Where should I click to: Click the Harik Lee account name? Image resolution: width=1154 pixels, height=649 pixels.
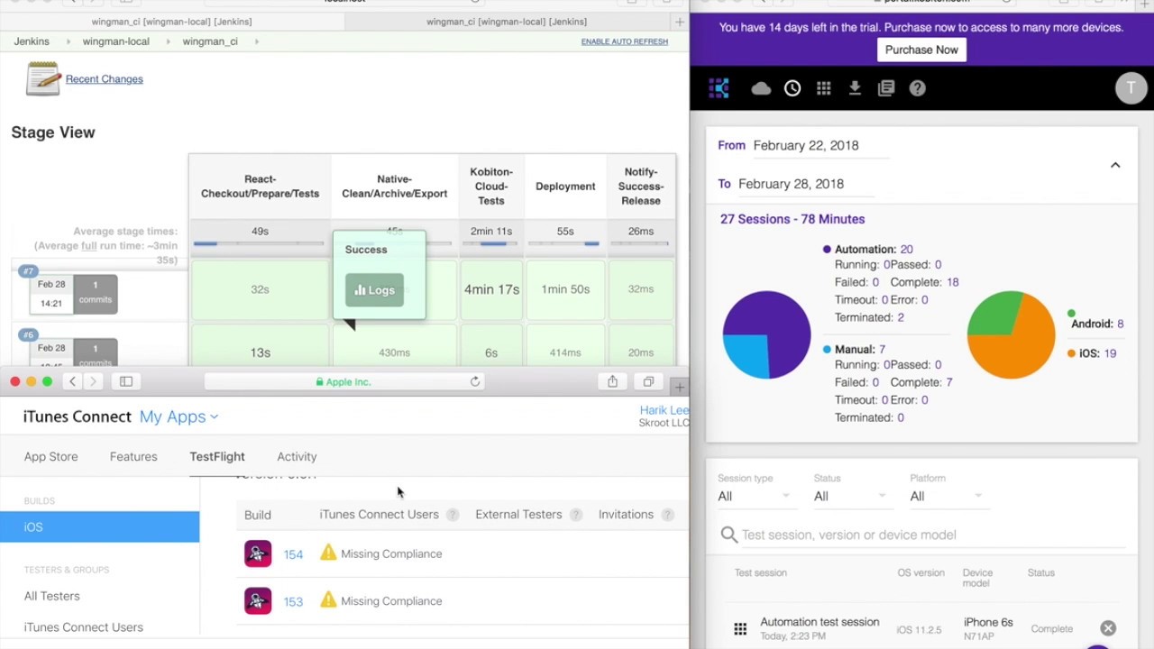664,410
